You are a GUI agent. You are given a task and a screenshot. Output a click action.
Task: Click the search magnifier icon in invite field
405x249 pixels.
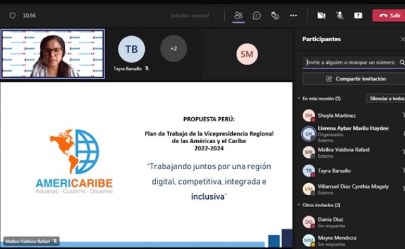(x=402, y=62)
